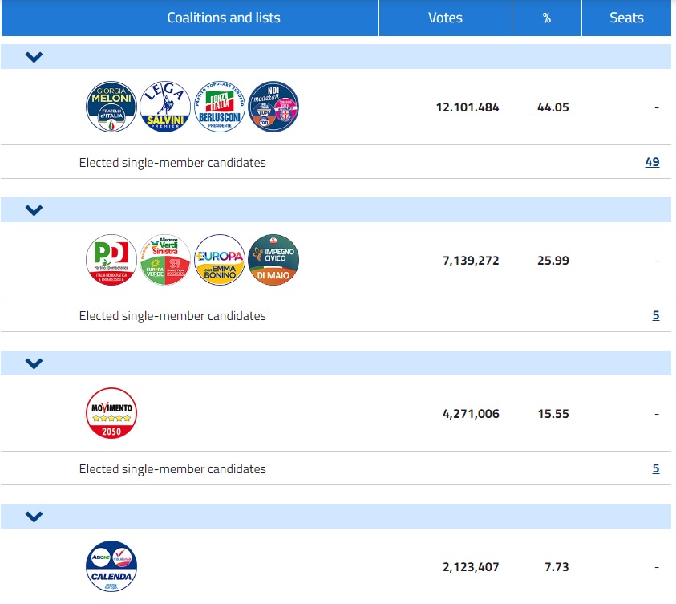Select the Partito Democratico PD logo
The image size is (676, 604).
click(x=111, y=260)
